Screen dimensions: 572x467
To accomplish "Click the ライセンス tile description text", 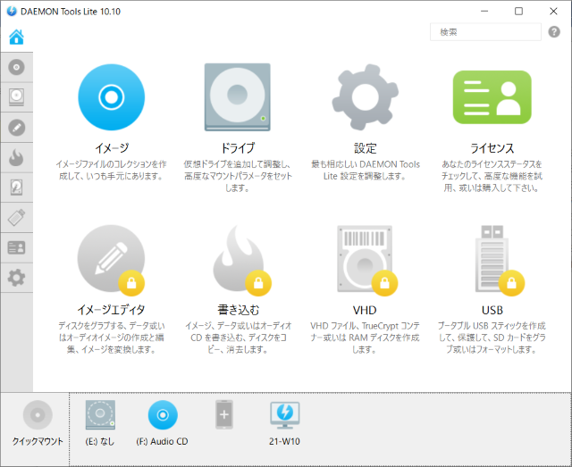I will click(x=492, y=176).
